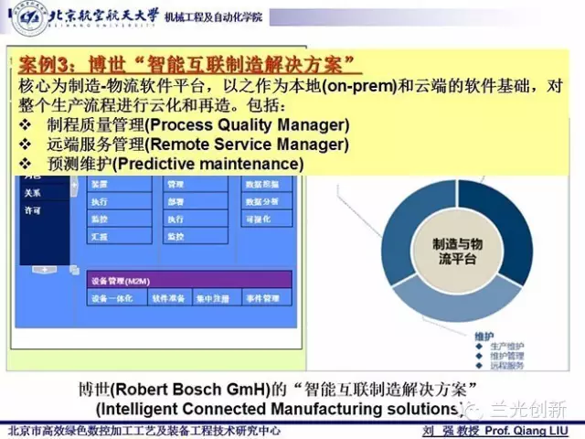The image size is (585, 439).
Task: Click the 制造与物流平台 center circle
Action: [457, 251]
